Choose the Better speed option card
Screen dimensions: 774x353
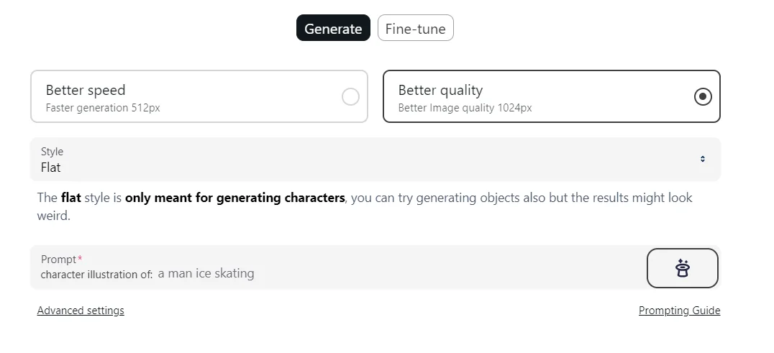point(199,96)
